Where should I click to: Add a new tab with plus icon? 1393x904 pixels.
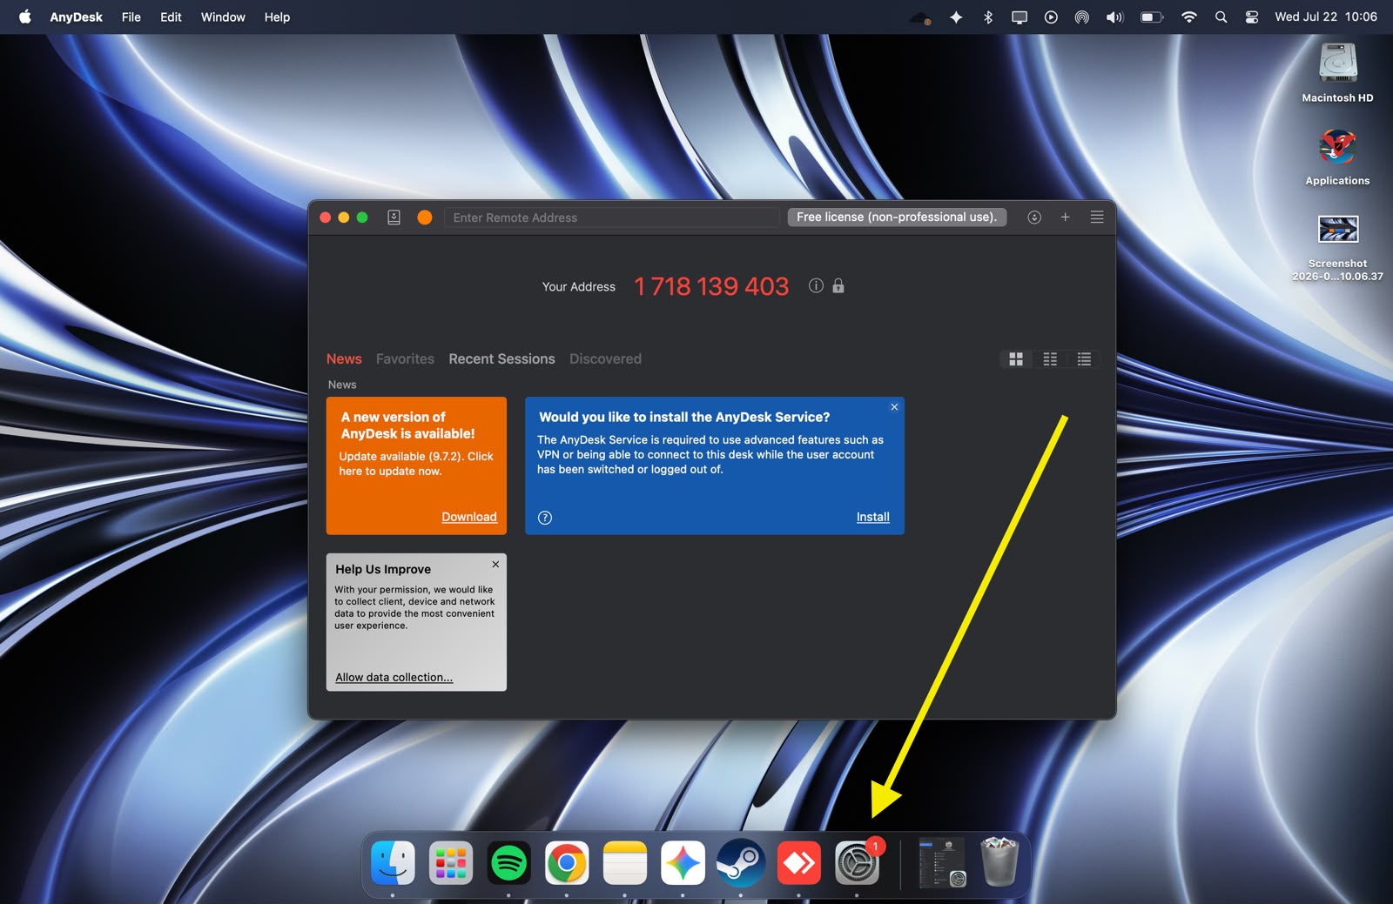(x=1065, y=218)
